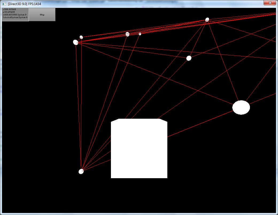Close the Direct3D window
This screenshot has width=278, height=215.
(x=270, y=3)
